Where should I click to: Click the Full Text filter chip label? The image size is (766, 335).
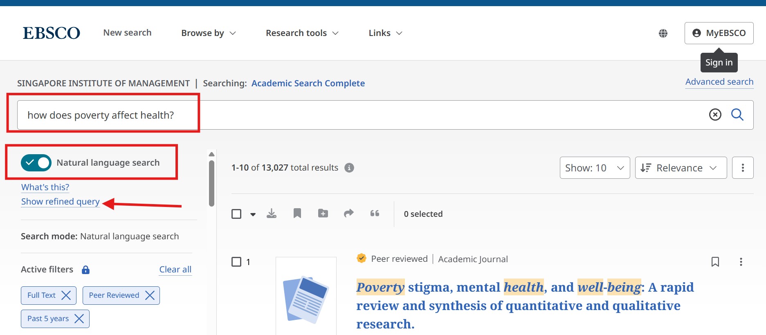coord(41,295)
